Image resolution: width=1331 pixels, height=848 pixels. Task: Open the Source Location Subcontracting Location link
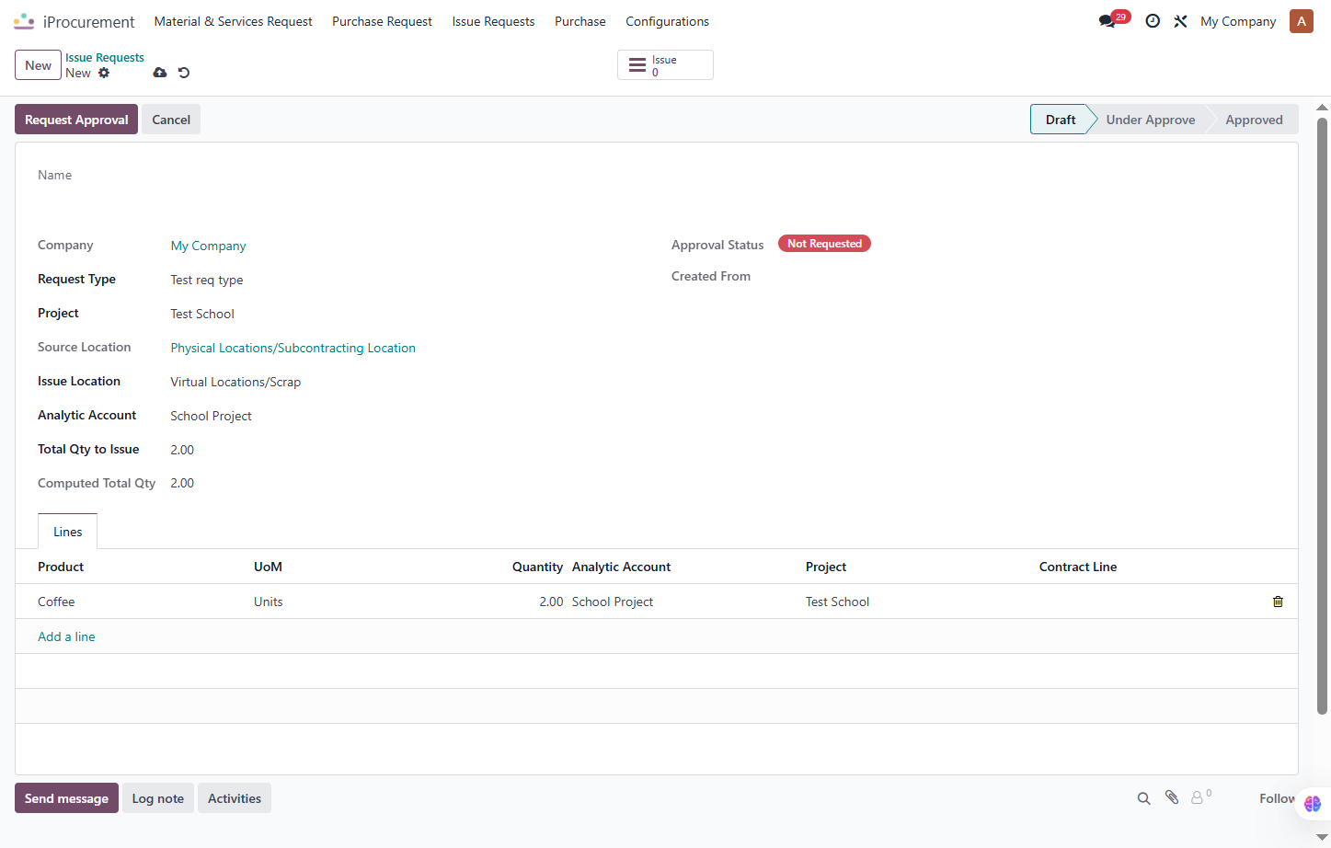click(293, 348)
